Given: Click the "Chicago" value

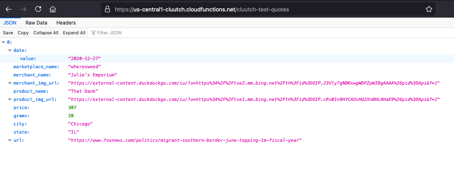Looking at the screenshot, I should click(80, 124).
